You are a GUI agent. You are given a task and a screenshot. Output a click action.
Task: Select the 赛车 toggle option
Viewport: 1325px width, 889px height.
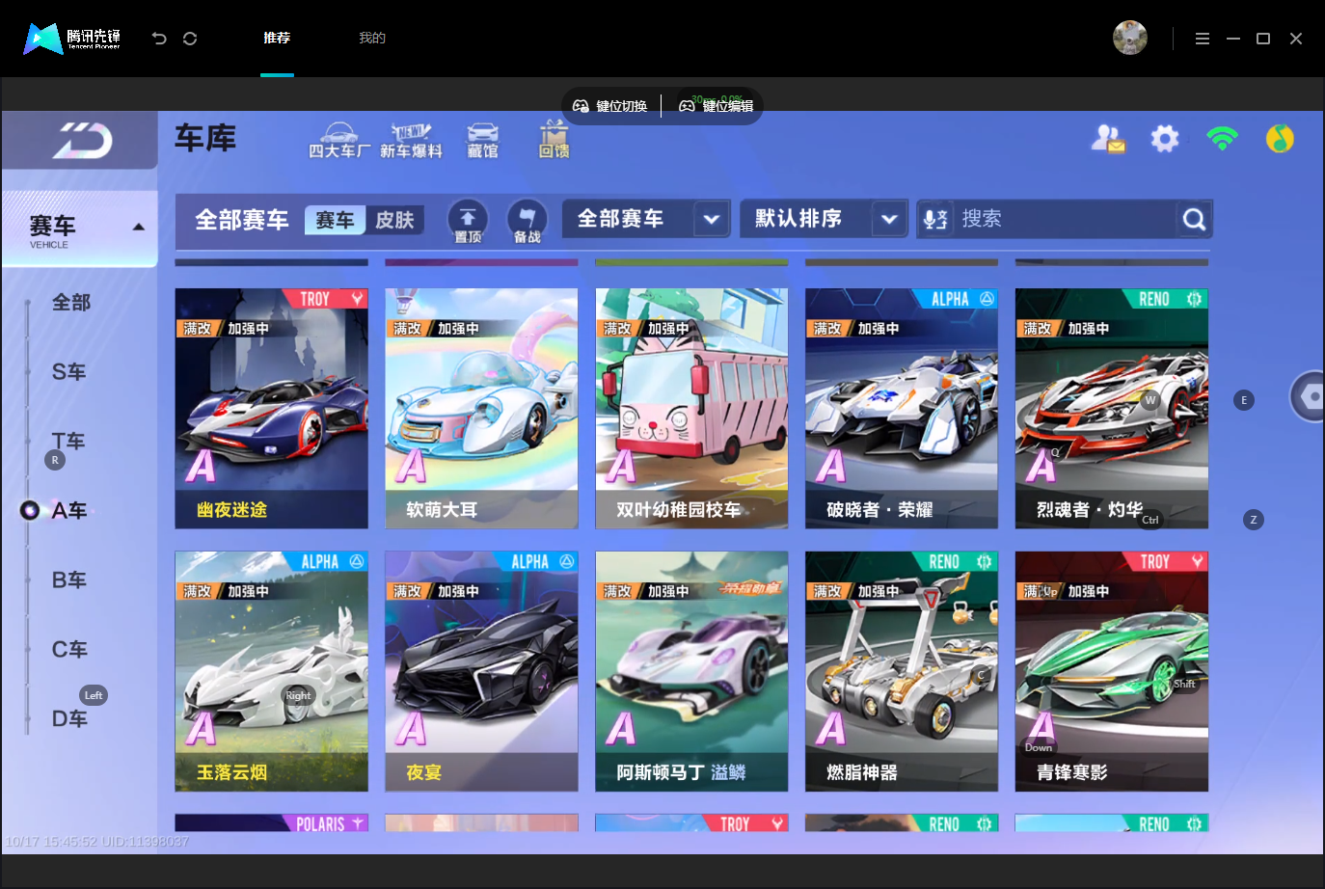click(336, 221)
